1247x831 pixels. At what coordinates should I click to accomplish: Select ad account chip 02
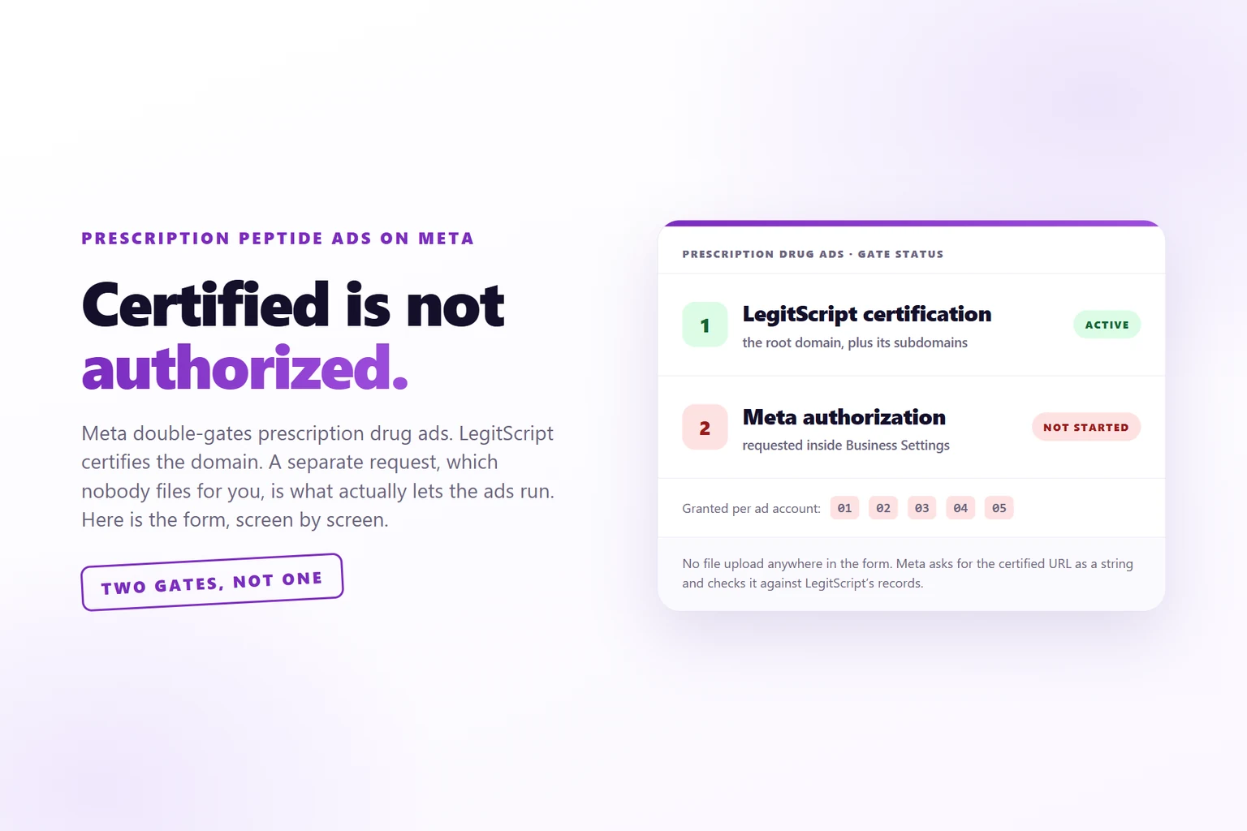(x=883, y=508)
